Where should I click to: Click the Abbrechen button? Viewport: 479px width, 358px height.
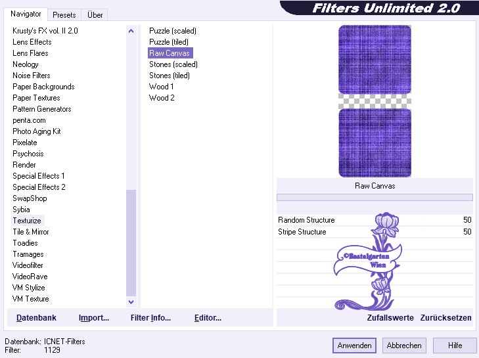(404, 346)
